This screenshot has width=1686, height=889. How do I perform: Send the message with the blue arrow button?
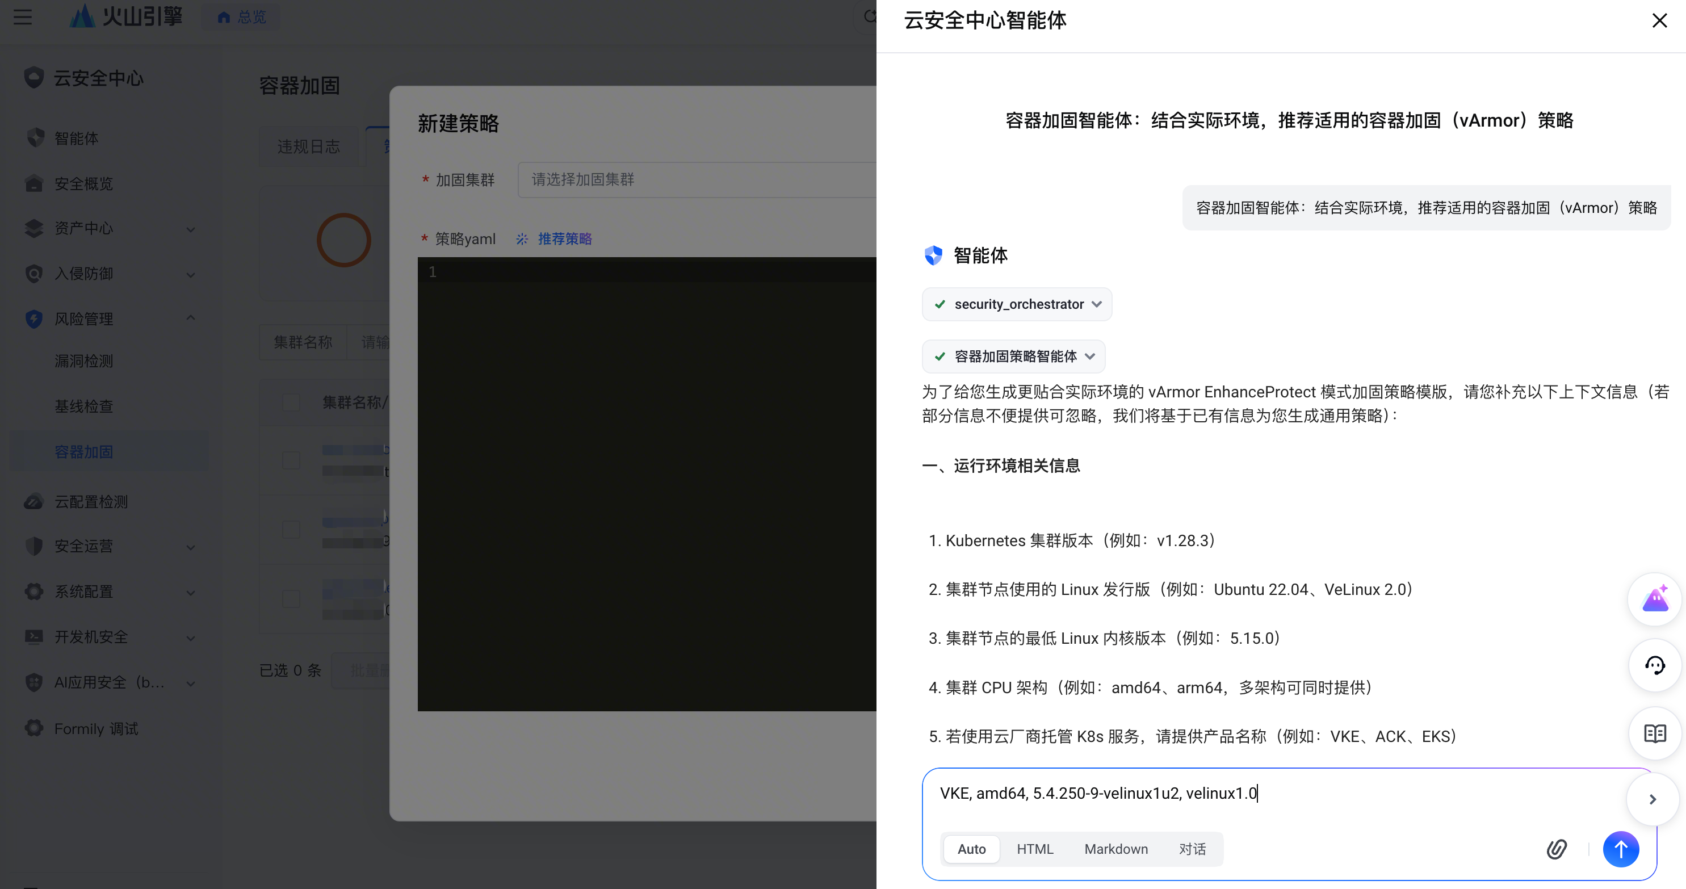[x=1621, y=849]
